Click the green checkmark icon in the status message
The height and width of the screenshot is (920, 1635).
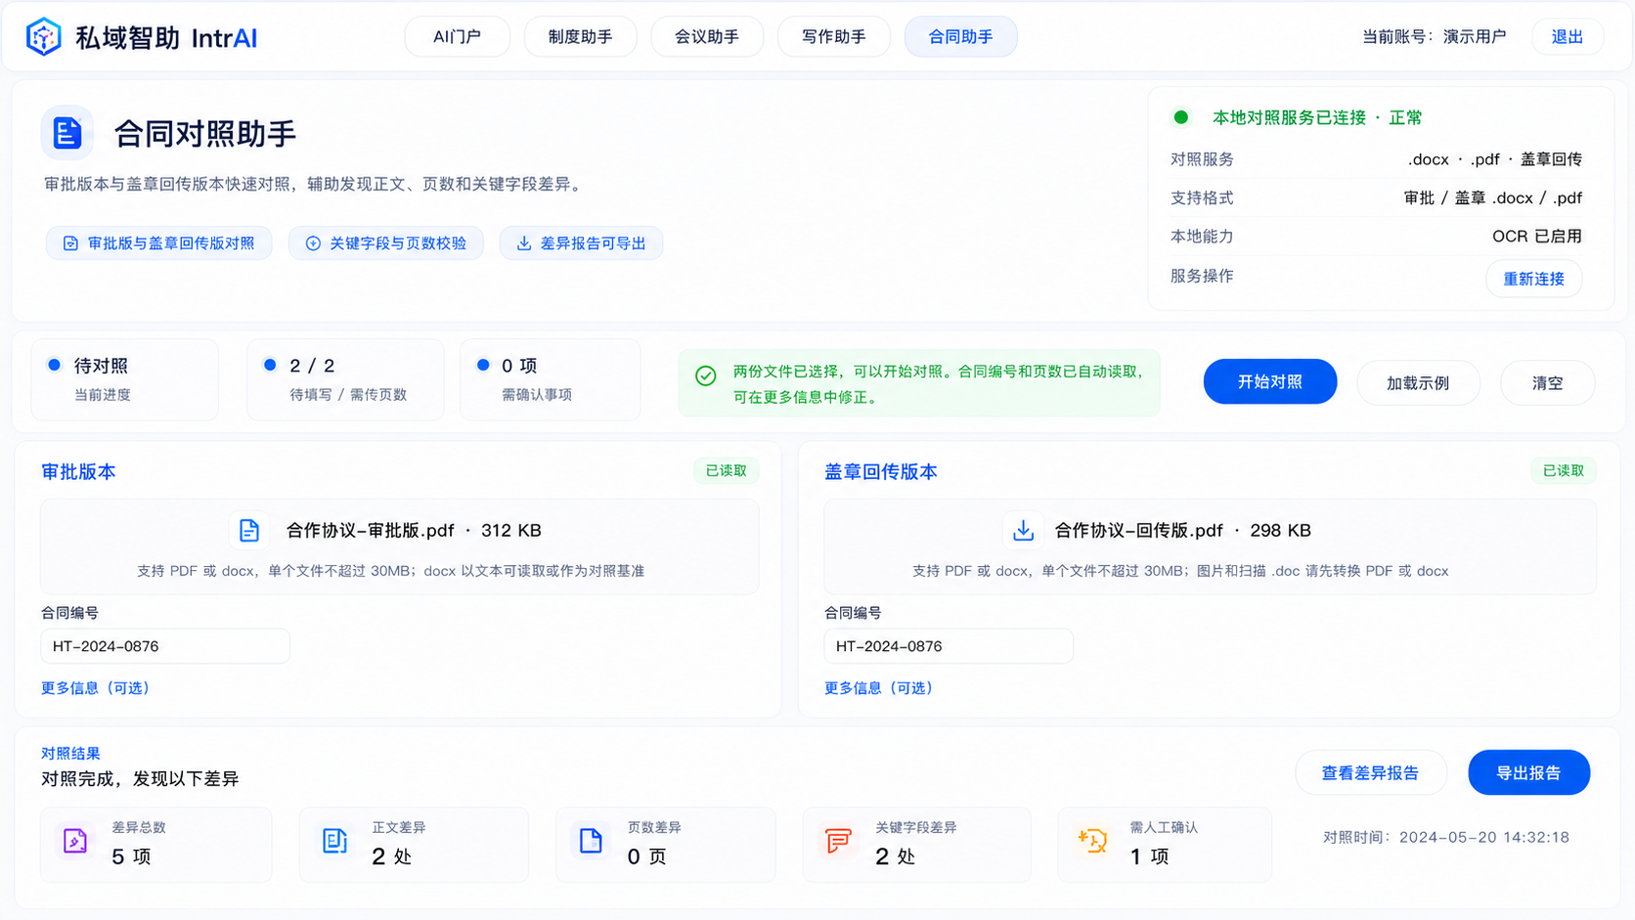click(x=706, y=375)
